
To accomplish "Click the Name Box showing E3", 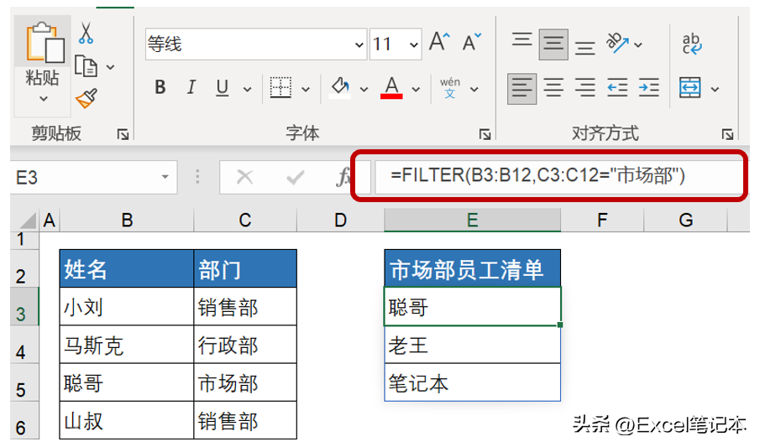I will pos(93,177).
